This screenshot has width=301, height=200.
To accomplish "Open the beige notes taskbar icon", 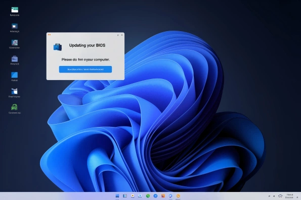I will tap(133, 196).
